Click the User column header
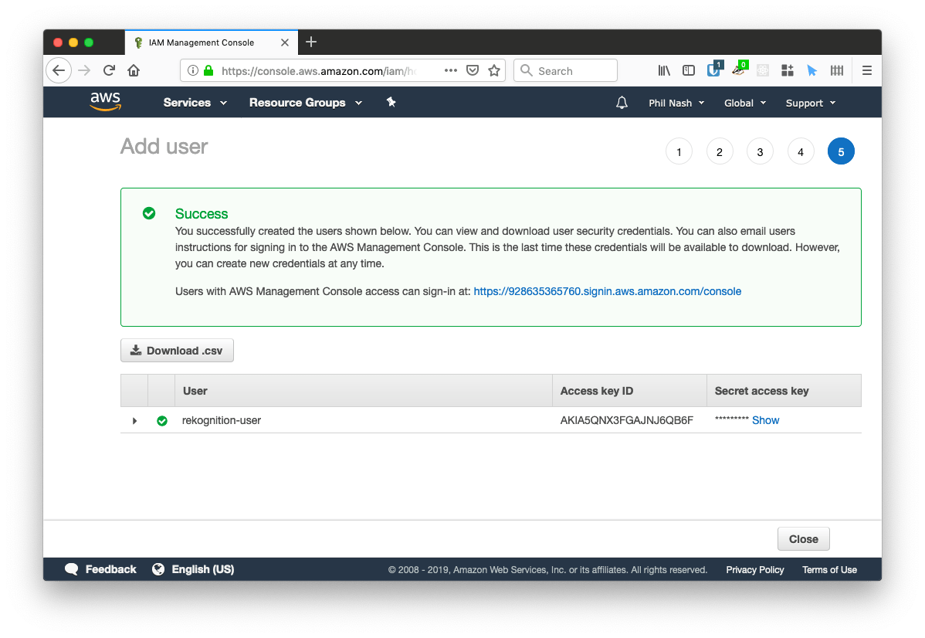Screen dimensions: 925x638 pyautogui.click(x=364, y=391)
